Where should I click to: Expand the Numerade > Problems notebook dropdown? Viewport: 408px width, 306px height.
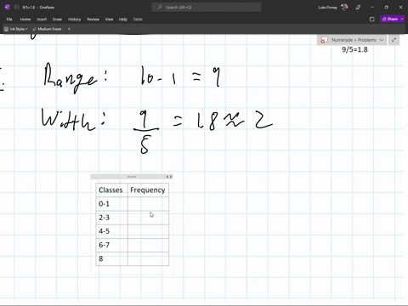tap(382, 40)
